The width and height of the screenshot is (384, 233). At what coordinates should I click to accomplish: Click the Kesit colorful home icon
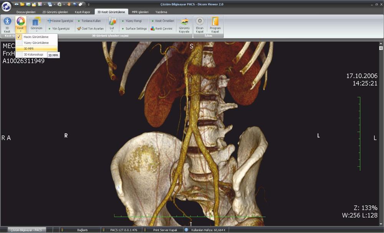click(21, 21)
